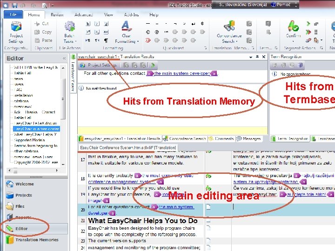Apply italic formatting
The width and height of the screenshot is (335, 251).
[x=97, y=24]
